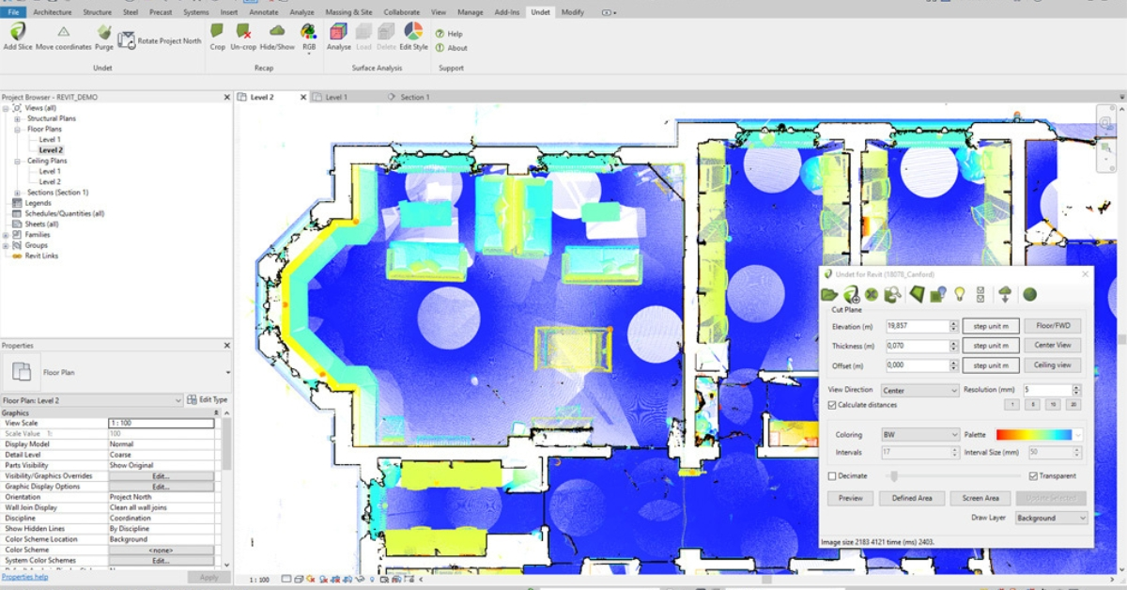This screenshot has height=590, width=1127.
Task: Click the light bulb icon in Undet dialog
Action: pyautogui.click(x=960, y=294)
